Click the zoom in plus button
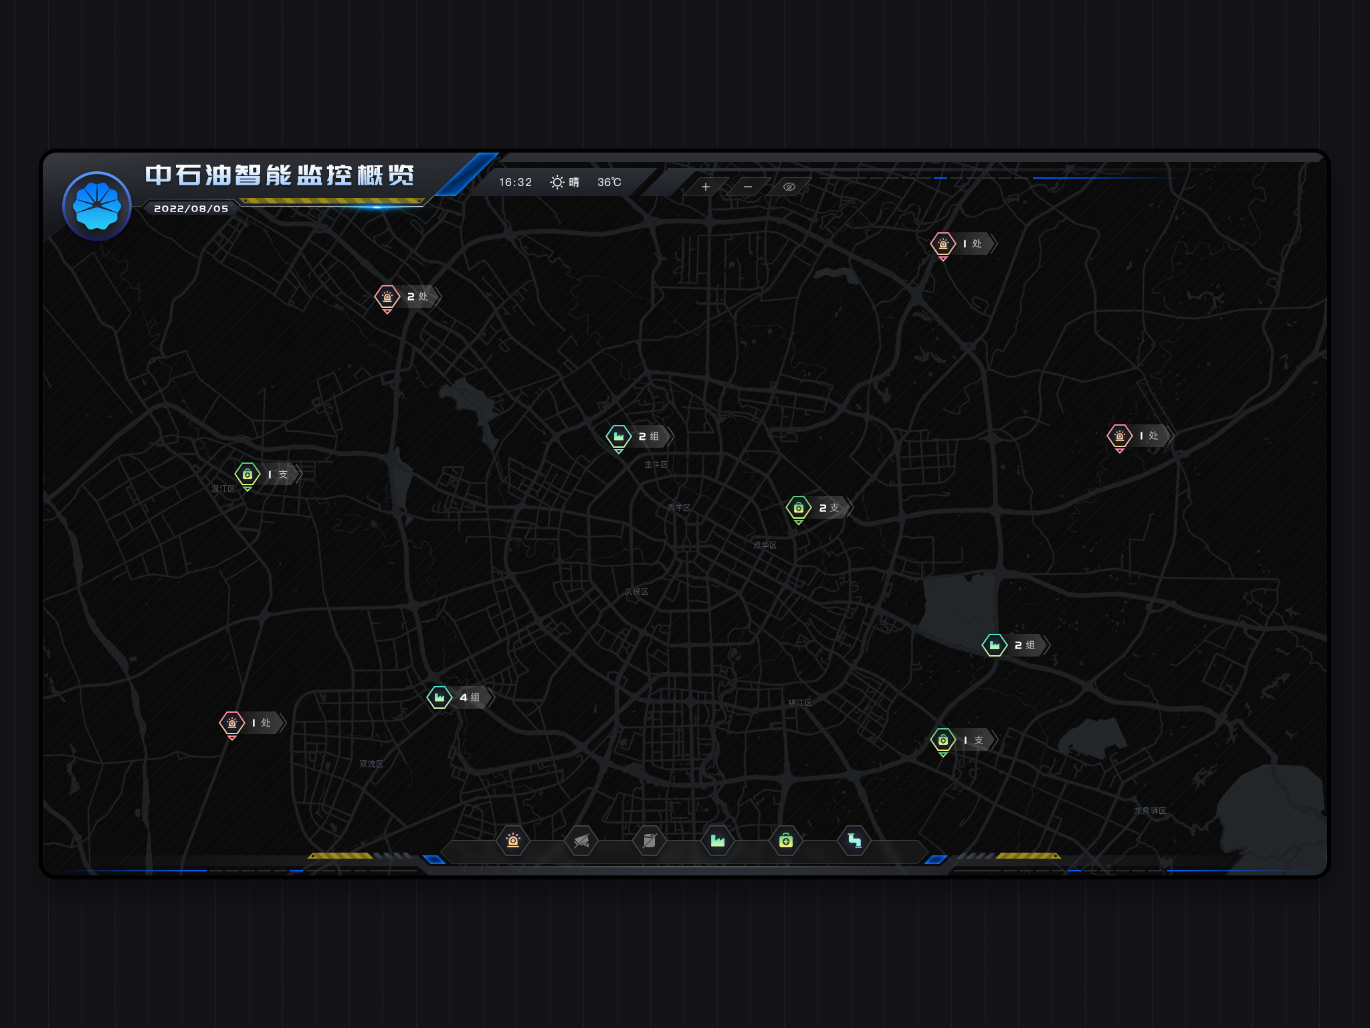This screenshot has width=1370, height=1028. [706, 187]
